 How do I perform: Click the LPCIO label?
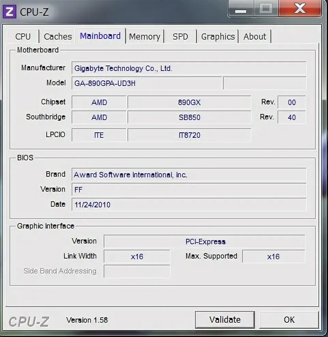pos(56,134)
